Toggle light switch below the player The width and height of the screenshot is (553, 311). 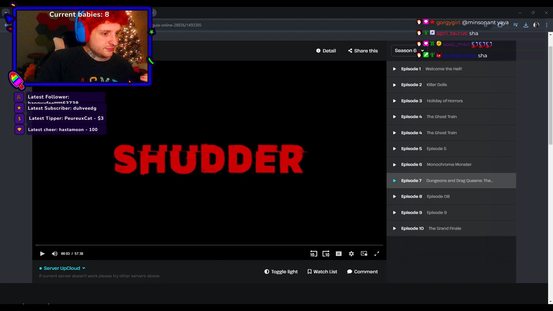pyautogui.click(x=281, y=272)
